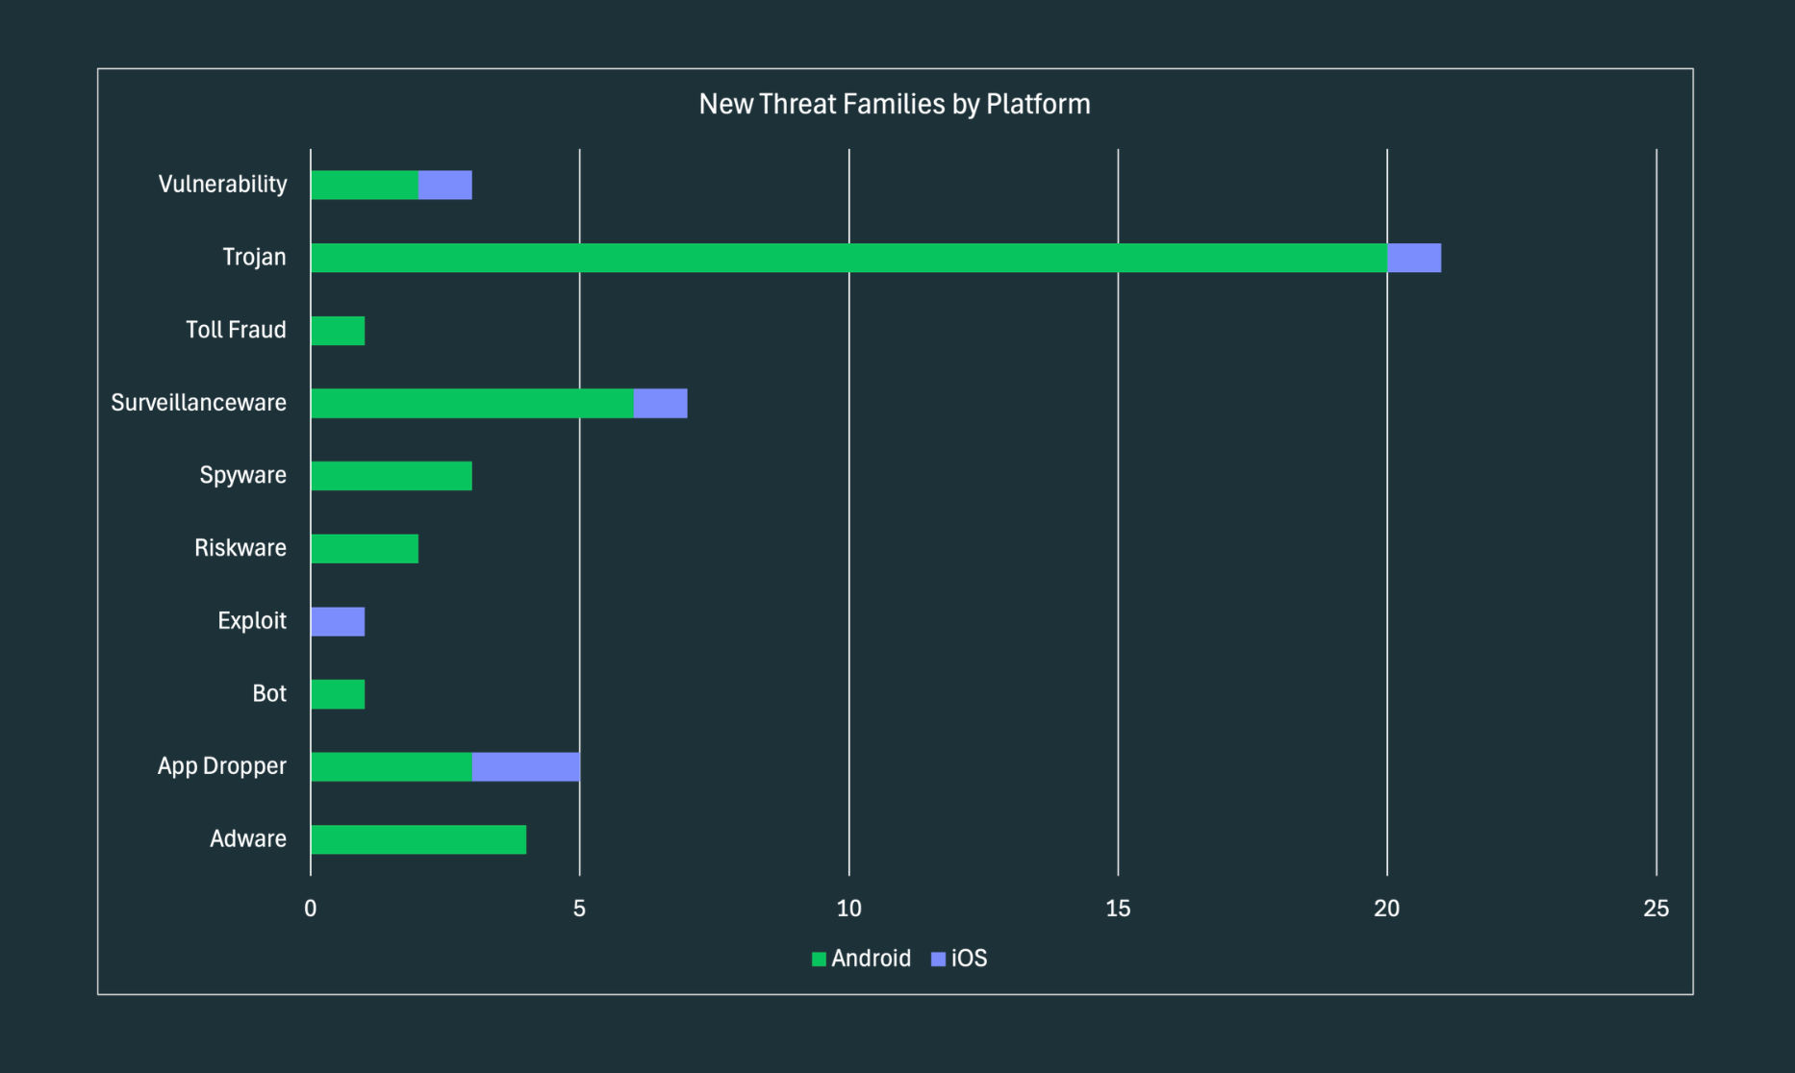Click the green Android legend swatch

pyautogui.click(x=819, y=958)
